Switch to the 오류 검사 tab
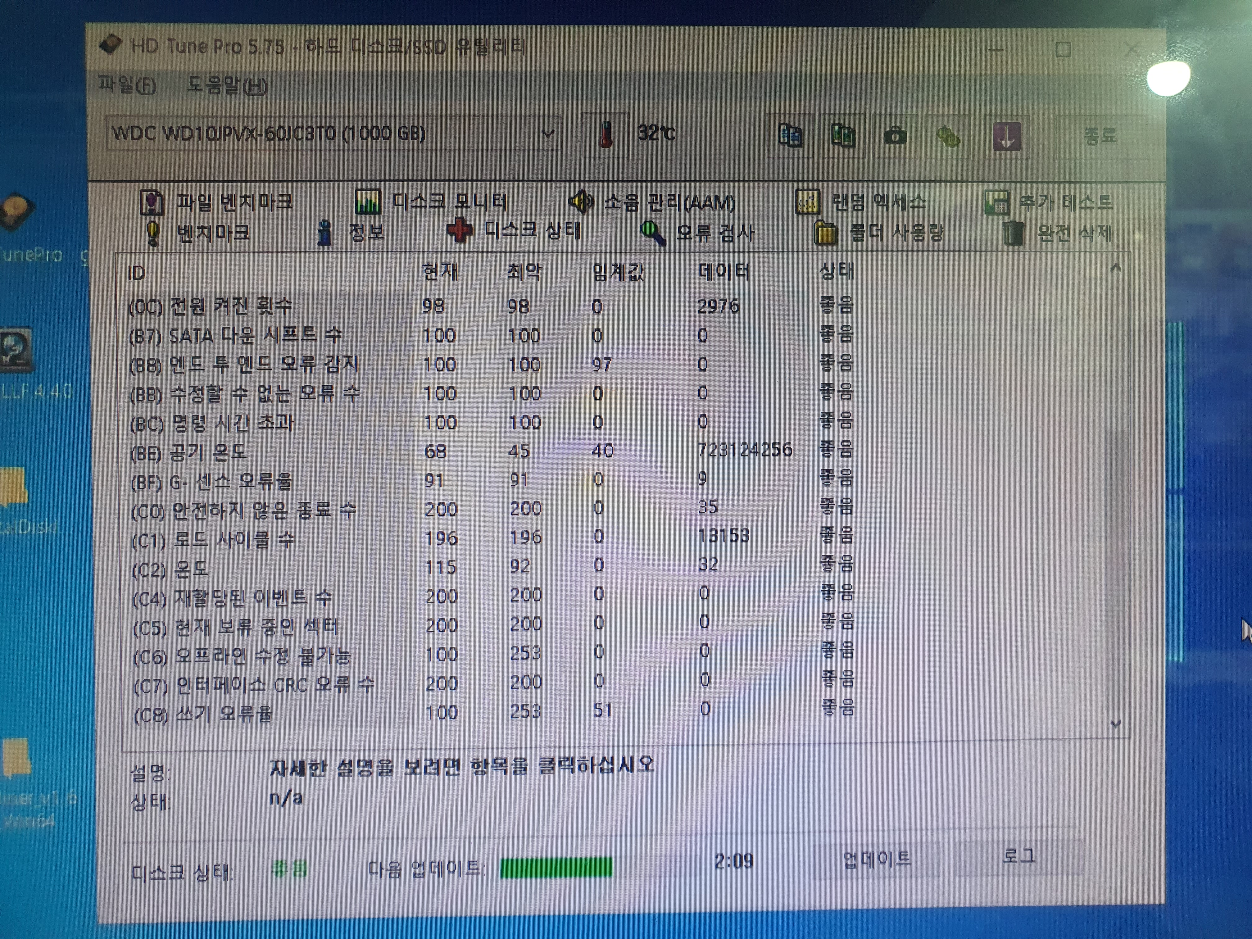This screenshot has height=939, width=1252. click(697, 233)
